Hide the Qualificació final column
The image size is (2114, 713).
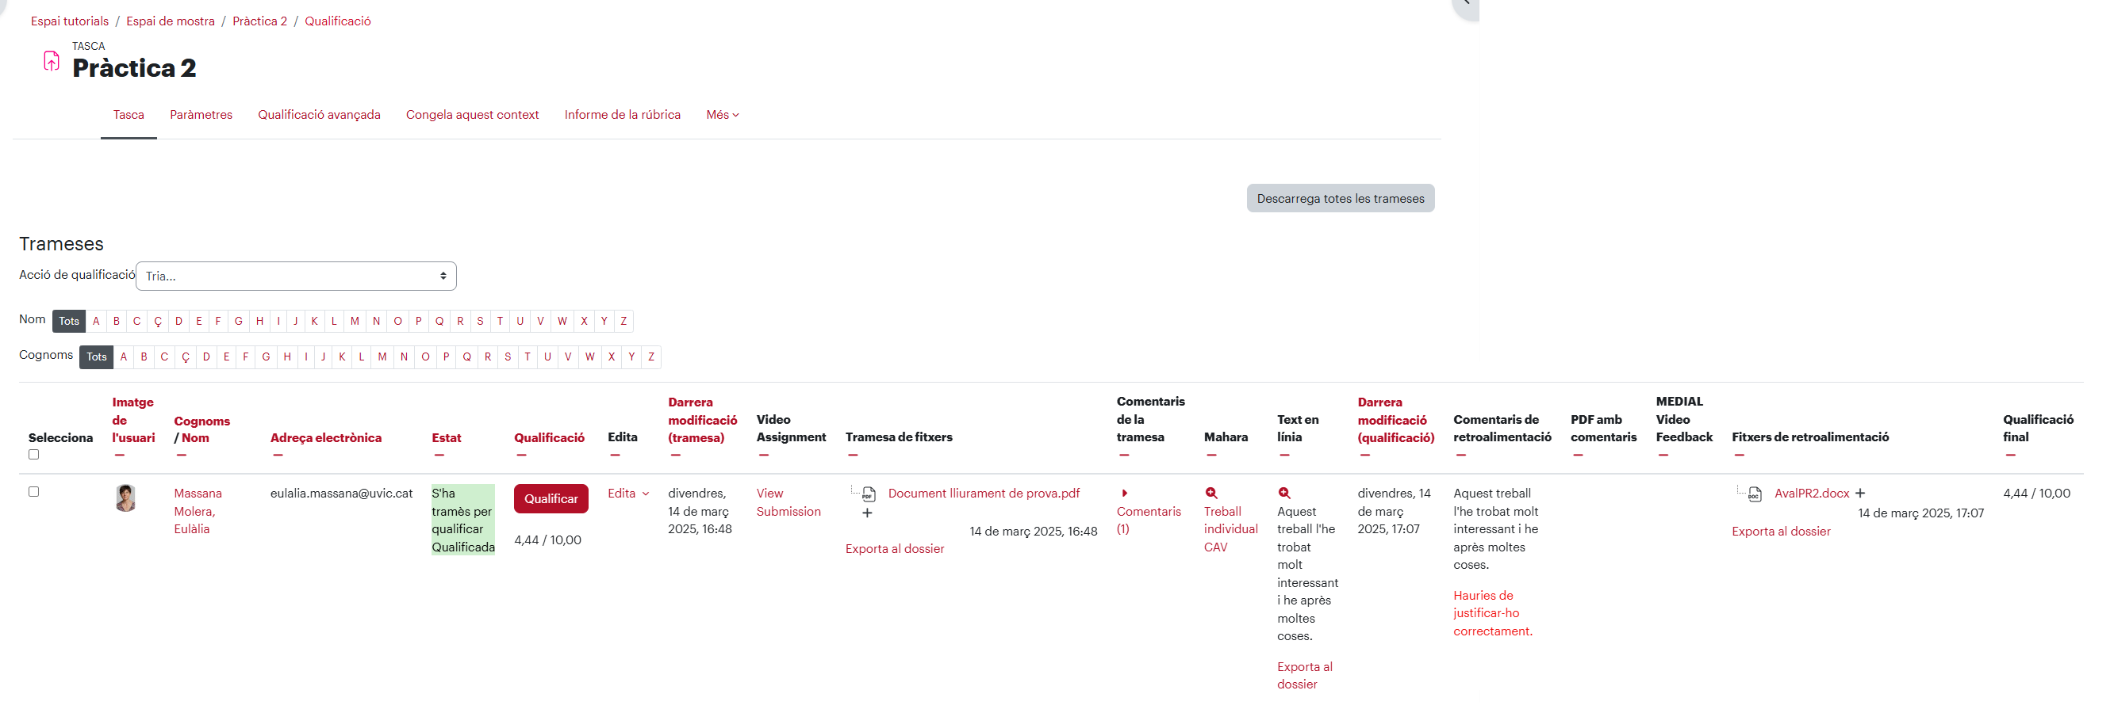click(x=2011, y=456)
